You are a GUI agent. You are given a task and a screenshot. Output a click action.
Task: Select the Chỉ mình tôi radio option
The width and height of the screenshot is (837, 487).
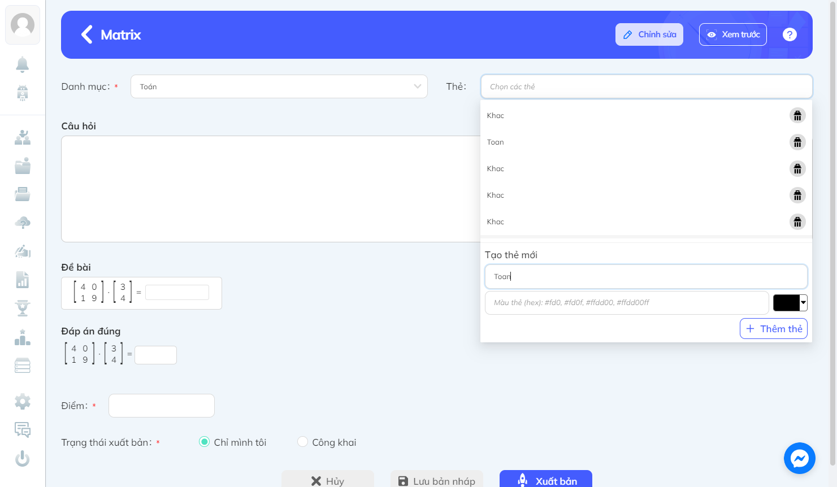[204, 442]
